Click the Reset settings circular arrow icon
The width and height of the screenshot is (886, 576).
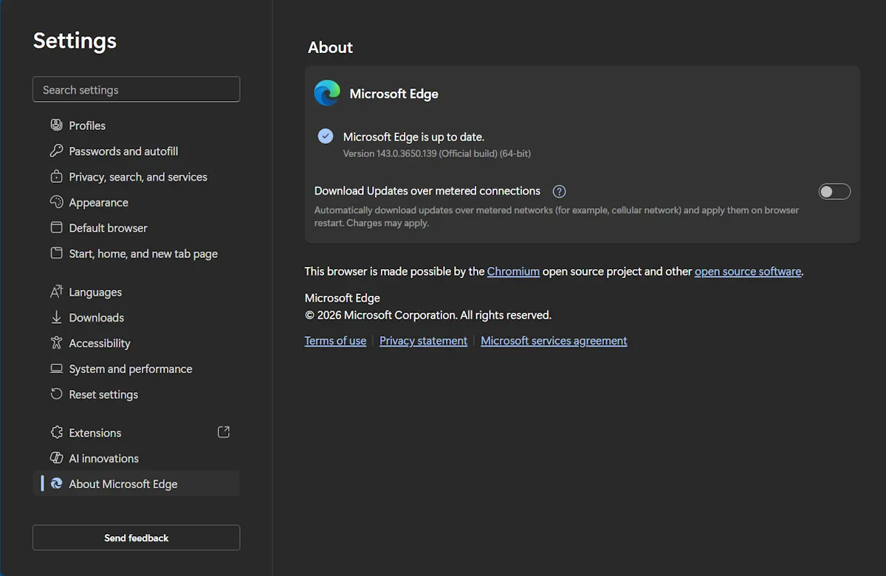click(x=56, y=394)
